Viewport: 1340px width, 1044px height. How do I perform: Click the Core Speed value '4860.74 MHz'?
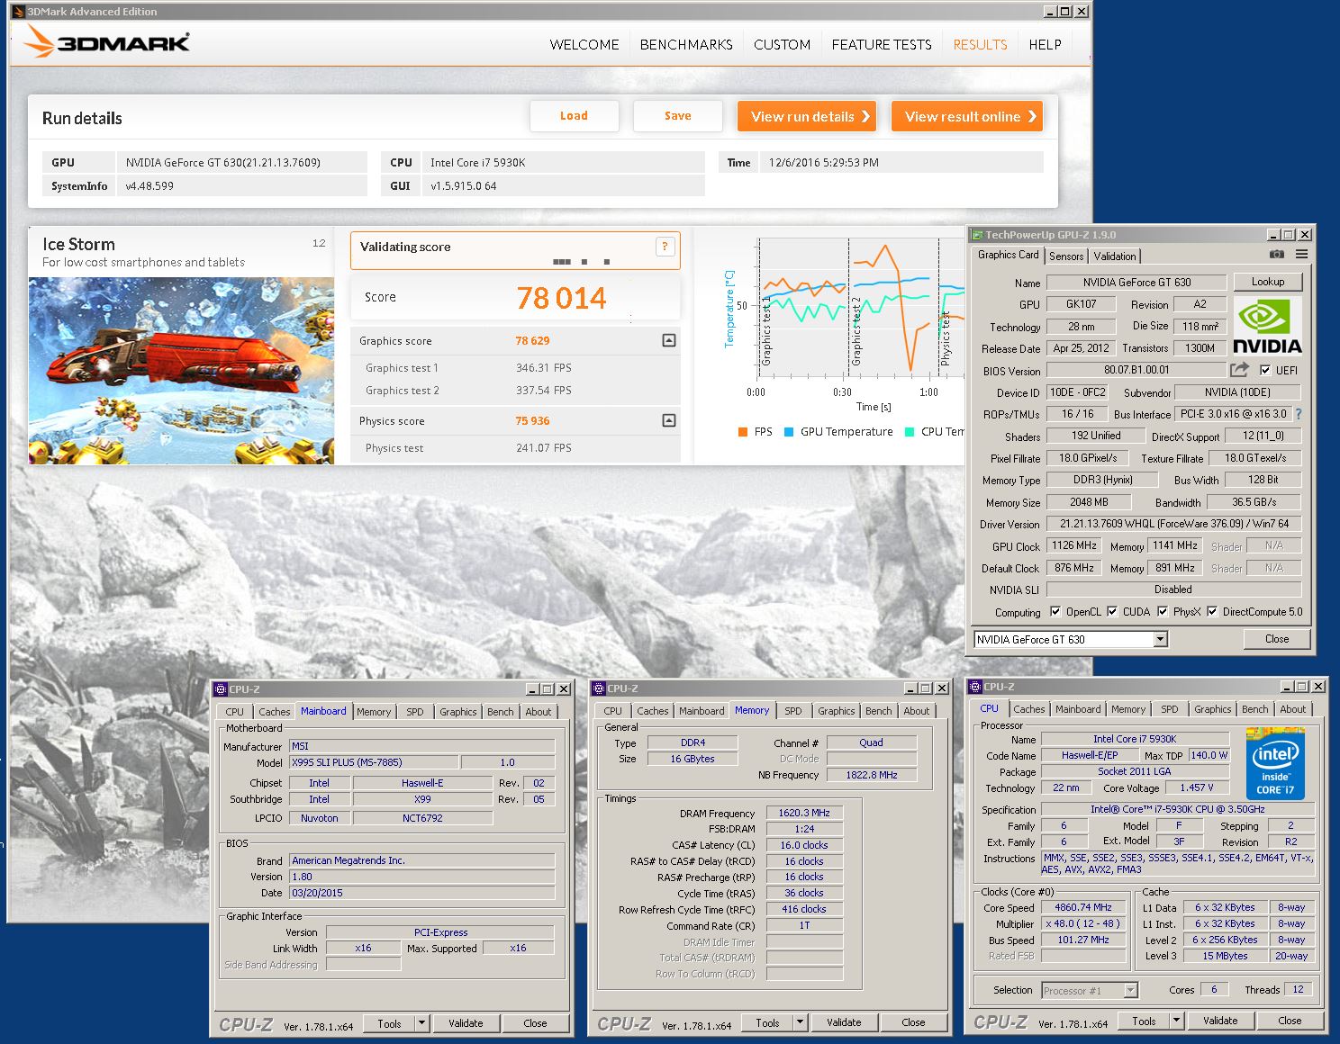tap(1083, 907)
